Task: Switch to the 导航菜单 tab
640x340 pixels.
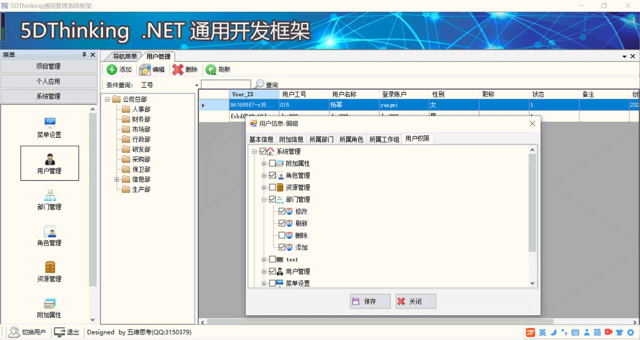Action: pyautogui.click(x=124, y=56)
